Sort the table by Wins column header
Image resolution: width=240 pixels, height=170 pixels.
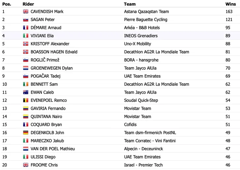point(230,4)
